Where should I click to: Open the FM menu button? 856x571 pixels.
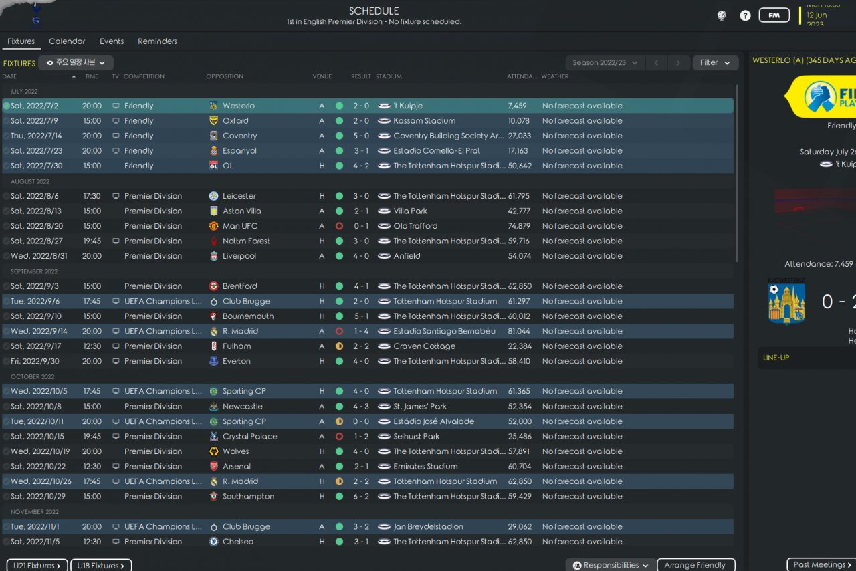[x=774, y=15]
